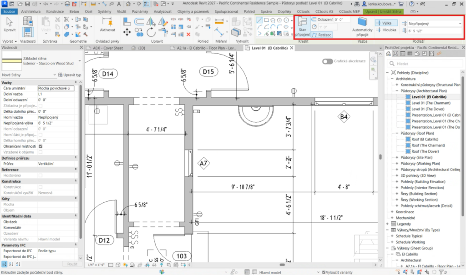
Task: Select the Upravit (Modify) arrow tool
Action: pos(9,24)
